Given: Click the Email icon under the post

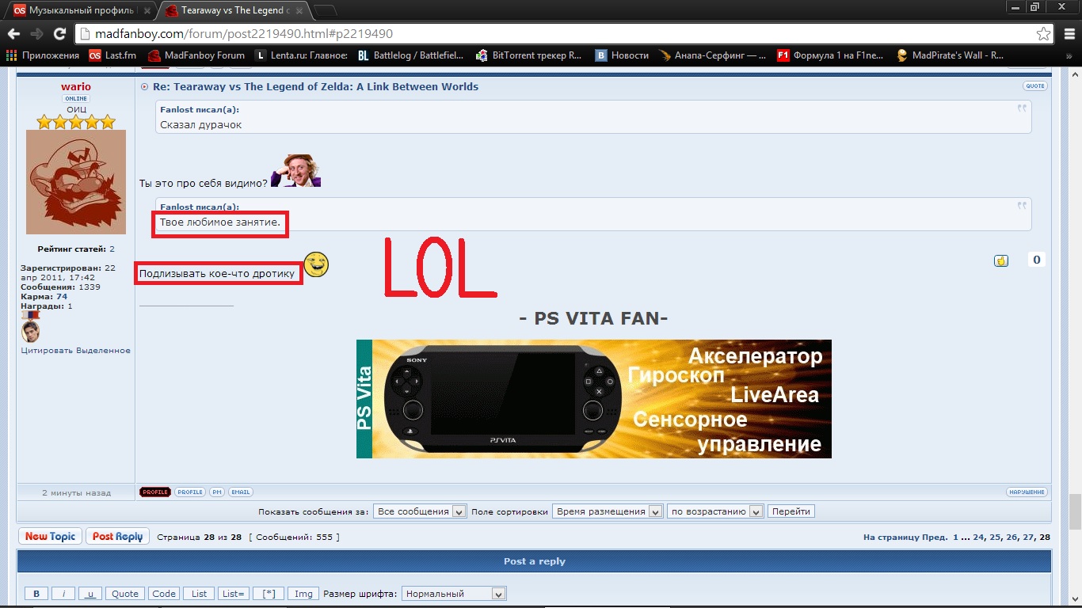Looking at the screenshot, I should (x=240, y=492).
